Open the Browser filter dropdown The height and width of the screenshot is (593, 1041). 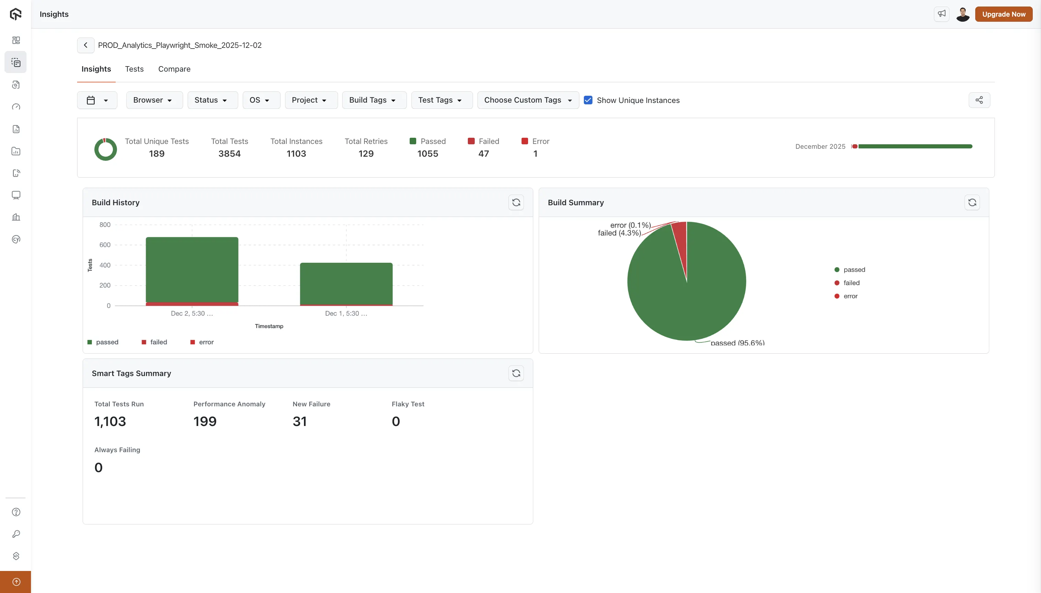(154, 100)
